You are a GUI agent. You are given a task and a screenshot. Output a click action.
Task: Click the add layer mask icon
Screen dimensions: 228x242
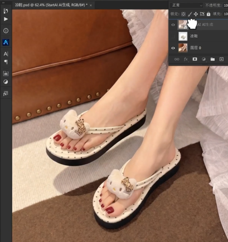click(x=195, y=59)
